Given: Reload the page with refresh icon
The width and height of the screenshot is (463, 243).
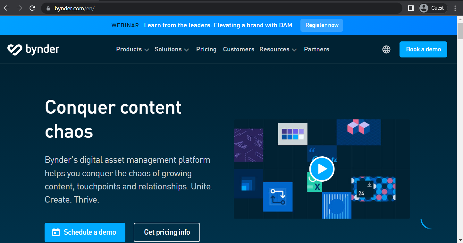Looking at the screenshot, I should (32, 8).
